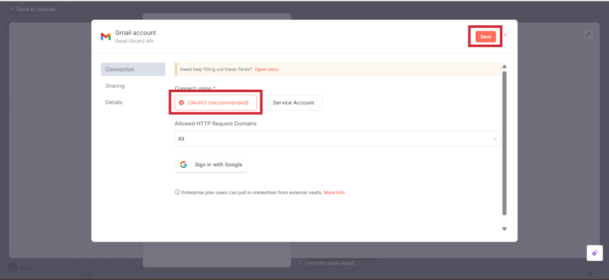Click the info icon beside Enterprise note

[x=177, y=192]
